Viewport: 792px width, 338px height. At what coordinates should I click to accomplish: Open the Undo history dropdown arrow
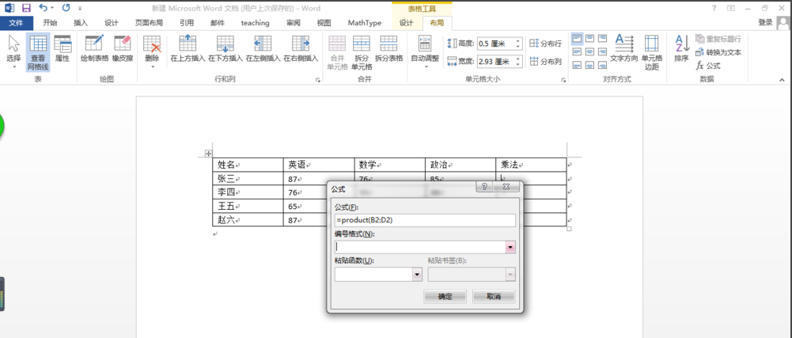click(52, 9)
